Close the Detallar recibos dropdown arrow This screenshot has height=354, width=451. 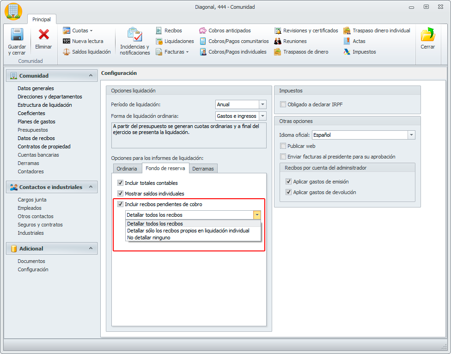point(257,215)
